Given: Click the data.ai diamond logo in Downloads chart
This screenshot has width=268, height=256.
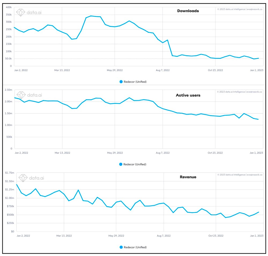Looking at the screenshot, I should (21, 12).
